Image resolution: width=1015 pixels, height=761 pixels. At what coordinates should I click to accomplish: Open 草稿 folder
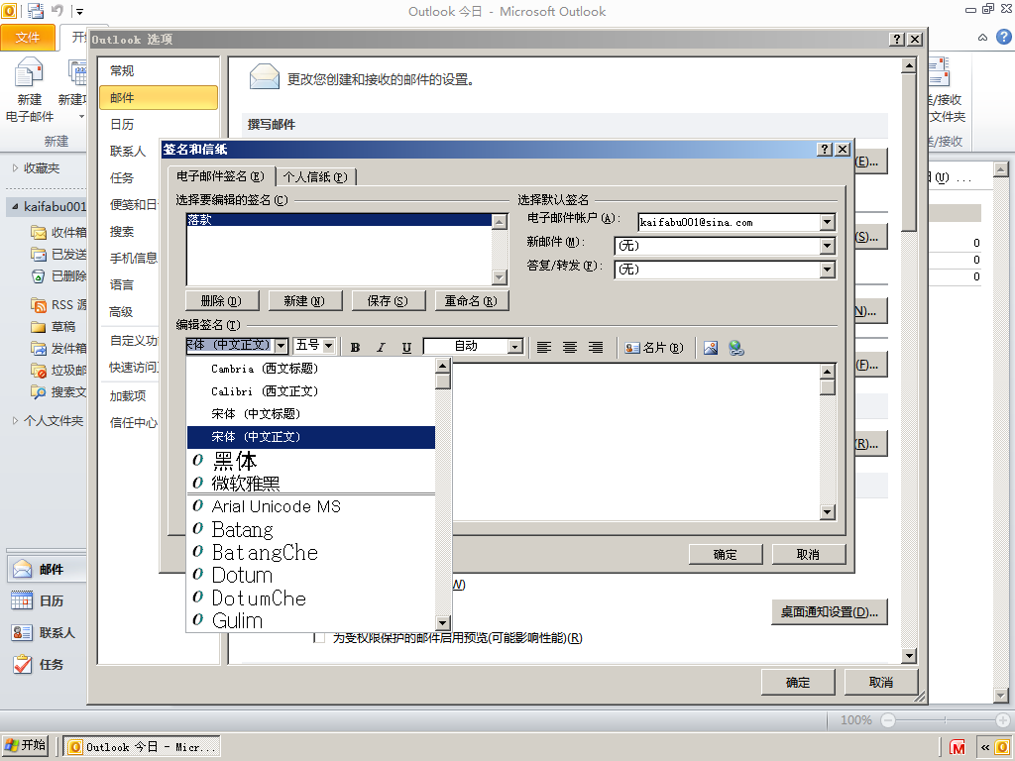pos(54,327)
